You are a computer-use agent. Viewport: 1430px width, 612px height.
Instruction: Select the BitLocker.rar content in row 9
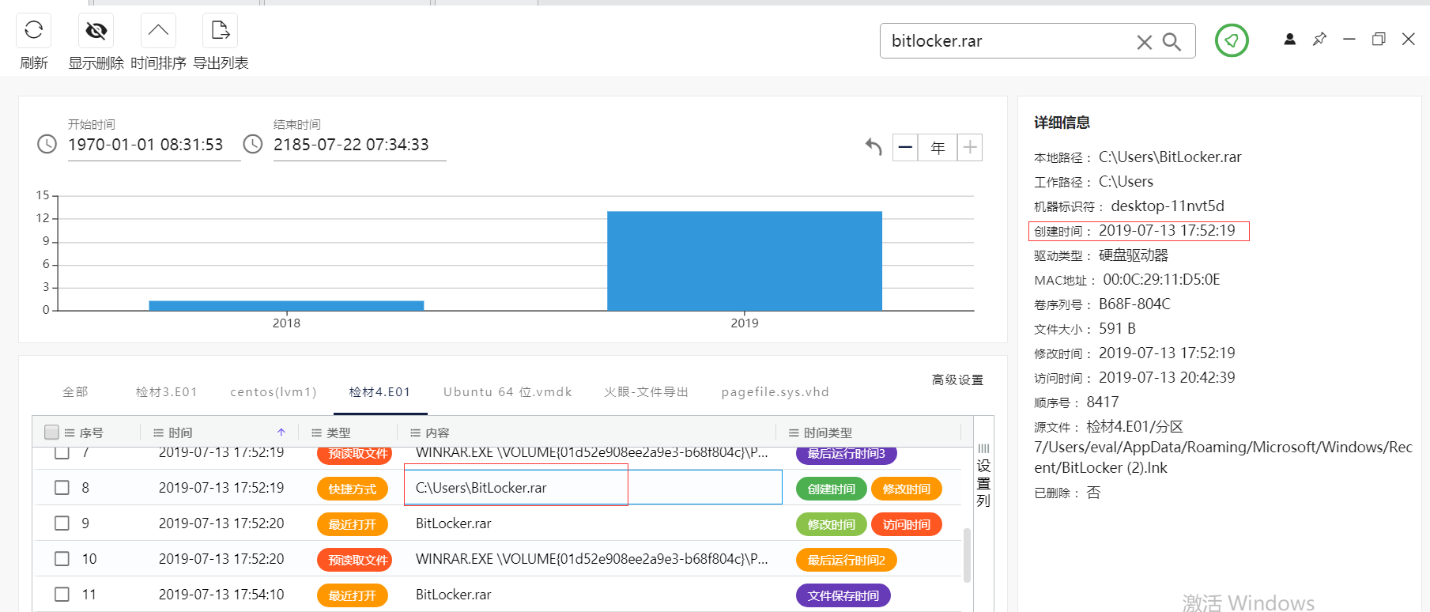click(x=454, y=523)
